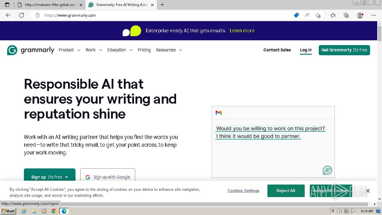This screenshot has width=382, height=215.
Task: Open Cookies Settings link
Action: pos(244,191)
